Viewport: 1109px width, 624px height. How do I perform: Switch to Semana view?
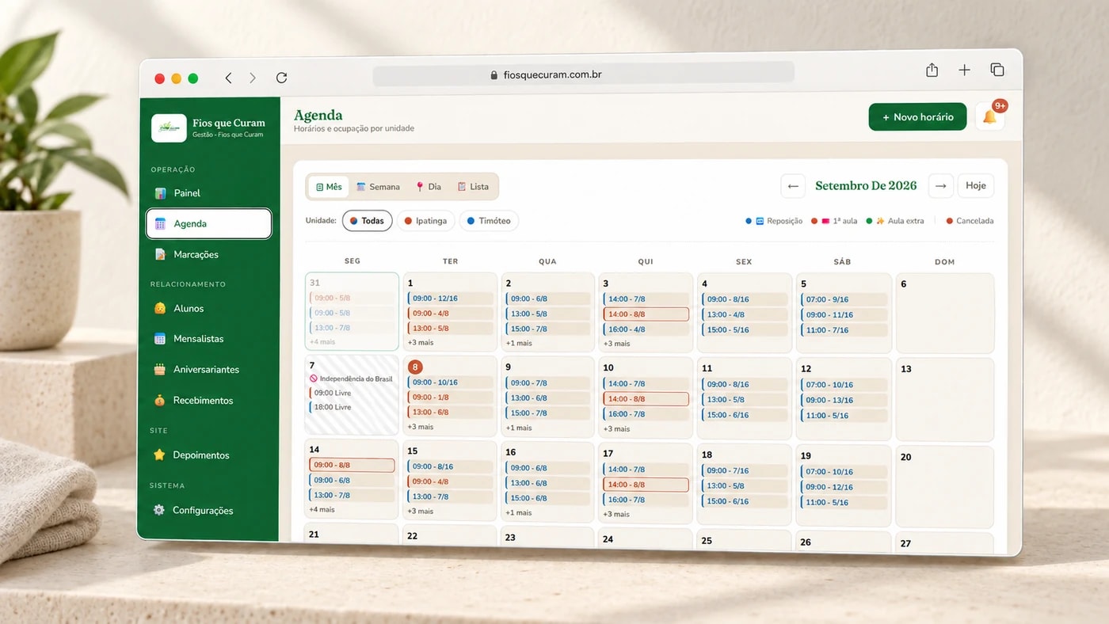click(x=378, y=187)
